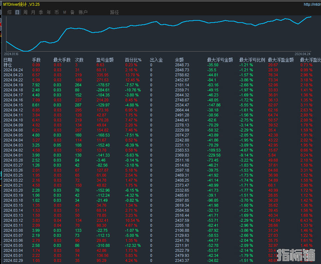Image resolution: width=321 pixels, height=264 pixels.
Task: Open the http://mtdr website link
Action: 312,5
